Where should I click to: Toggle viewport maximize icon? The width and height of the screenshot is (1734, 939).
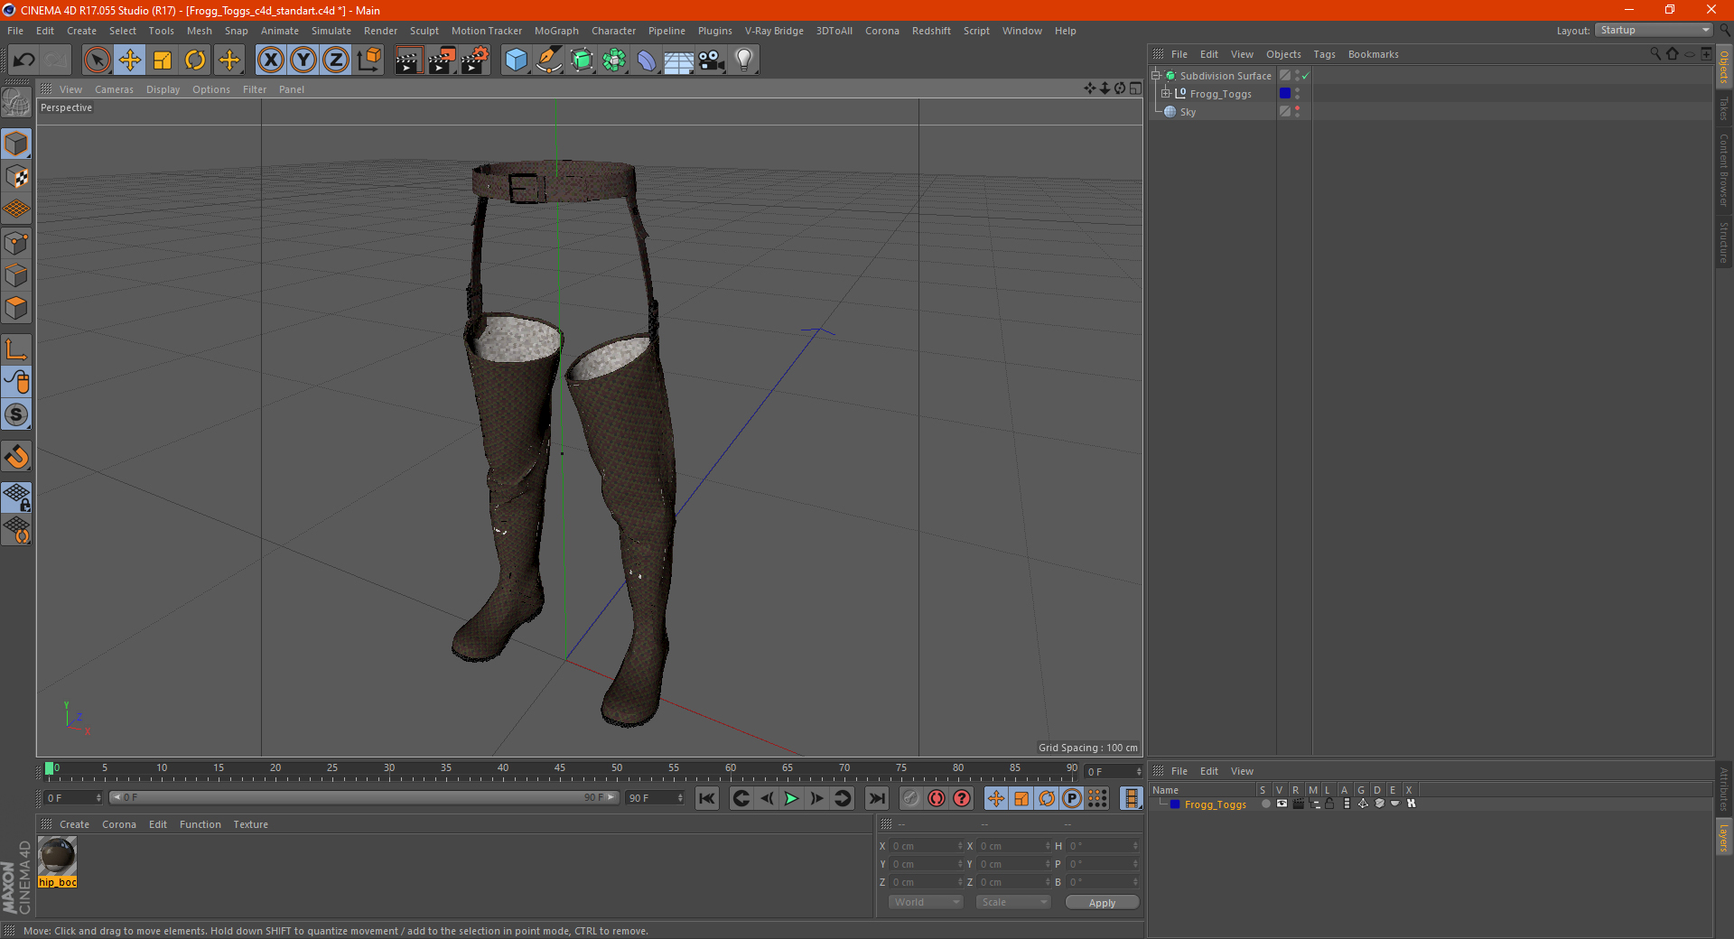[1135, 88]
